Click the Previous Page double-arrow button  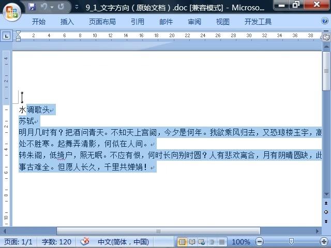click(x=326, y=203)
